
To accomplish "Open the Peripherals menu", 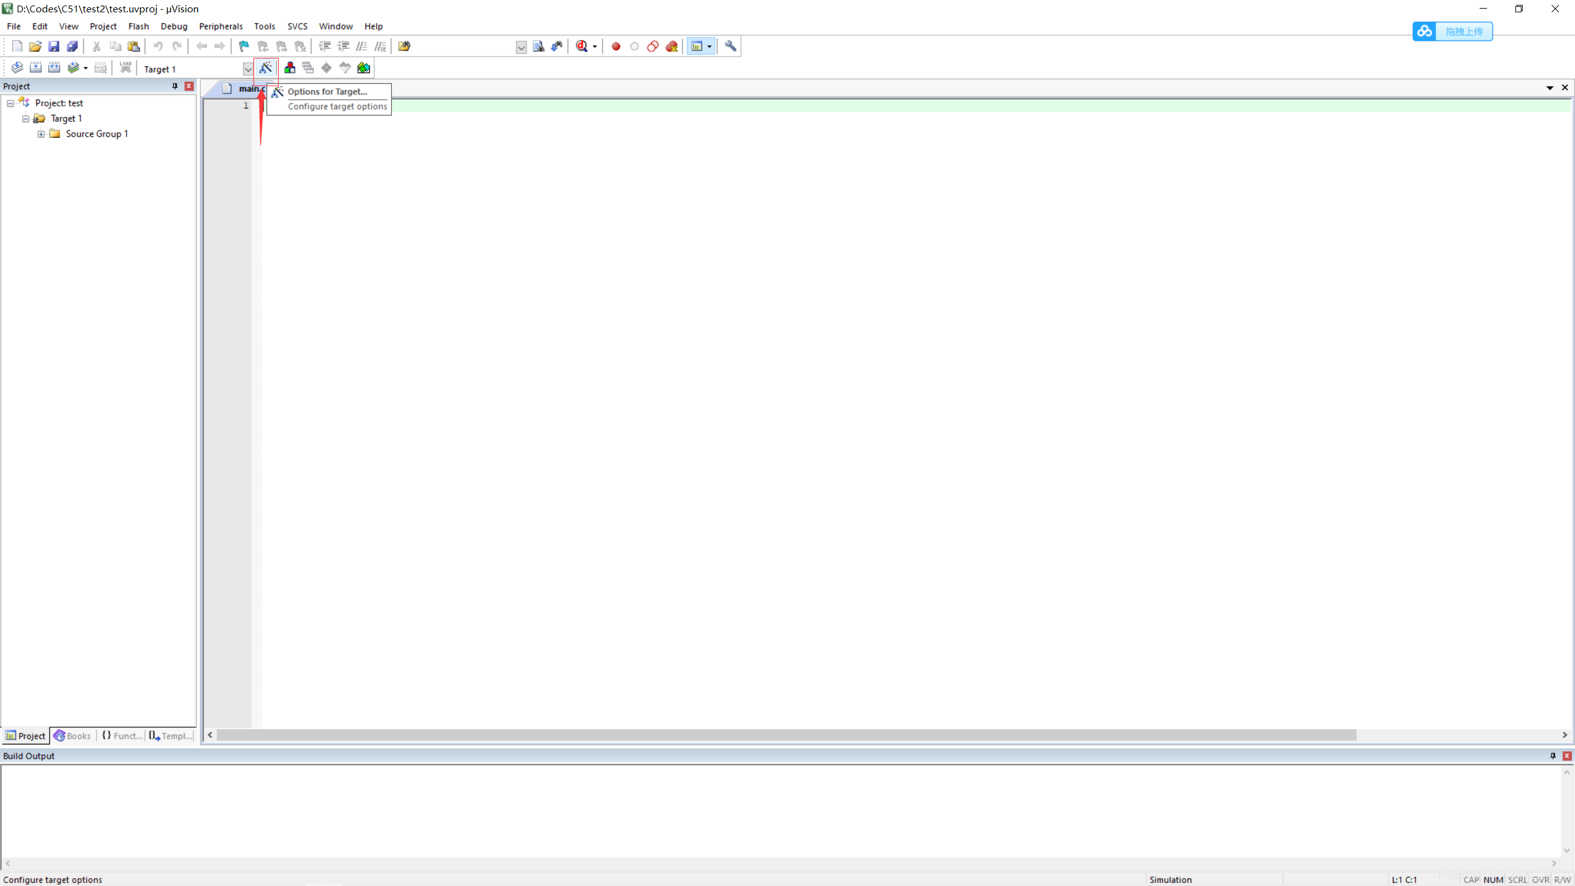I will 221,26.
